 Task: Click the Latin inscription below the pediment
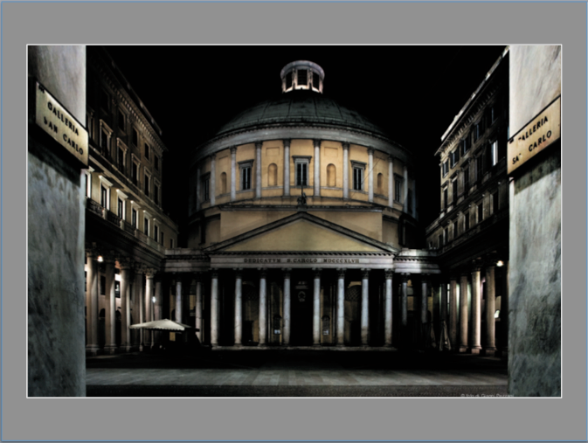click(x=301, y=260)
